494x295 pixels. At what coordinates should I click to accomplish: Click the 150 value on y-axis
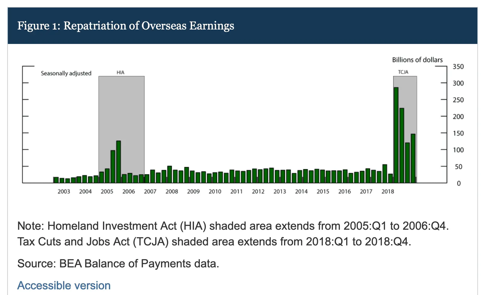458,133
